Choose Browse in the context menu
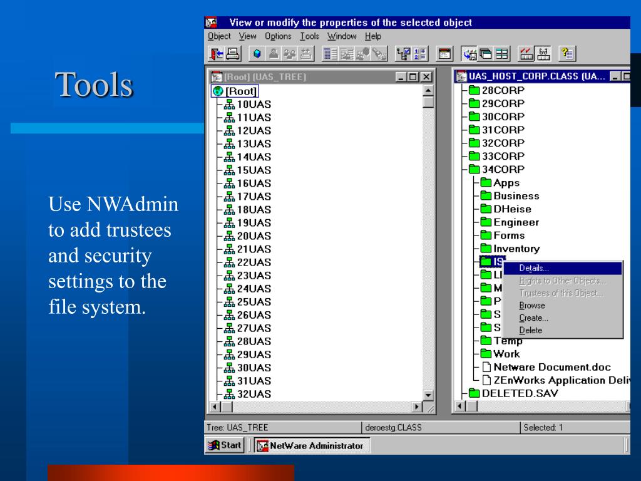The width and height of the screenshot is (641, 481). pos(563,306)
